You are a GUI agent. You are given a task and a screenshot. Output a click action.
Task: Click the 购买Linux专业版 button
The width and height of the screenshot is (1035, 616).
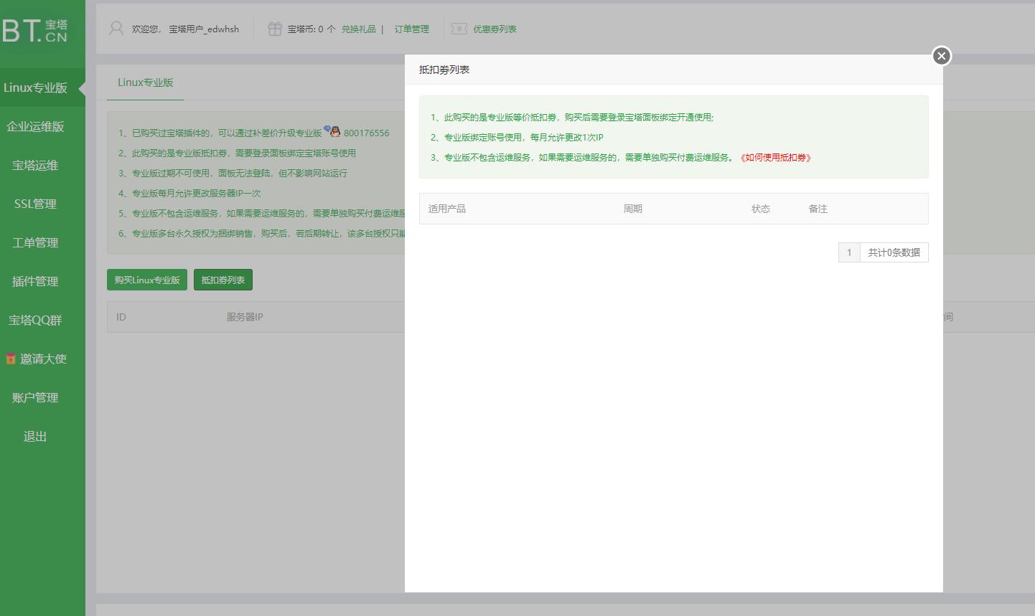[147, 280]
